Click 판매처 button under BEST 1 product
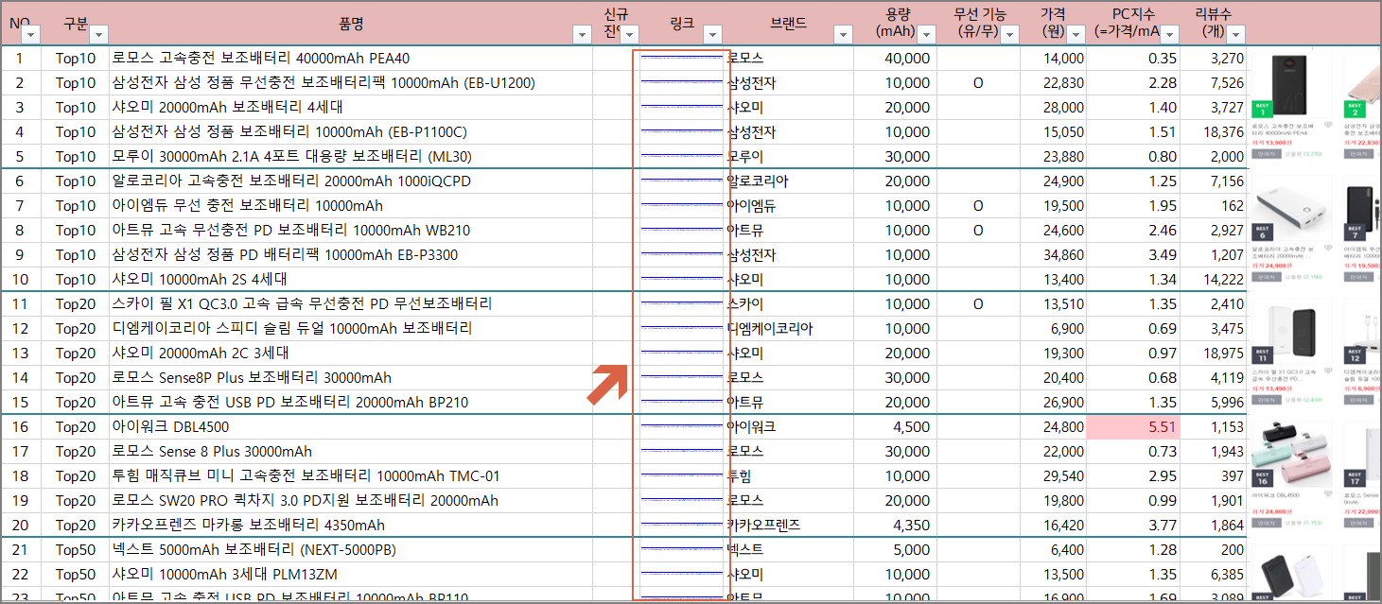 click(x=1268, y=154)
